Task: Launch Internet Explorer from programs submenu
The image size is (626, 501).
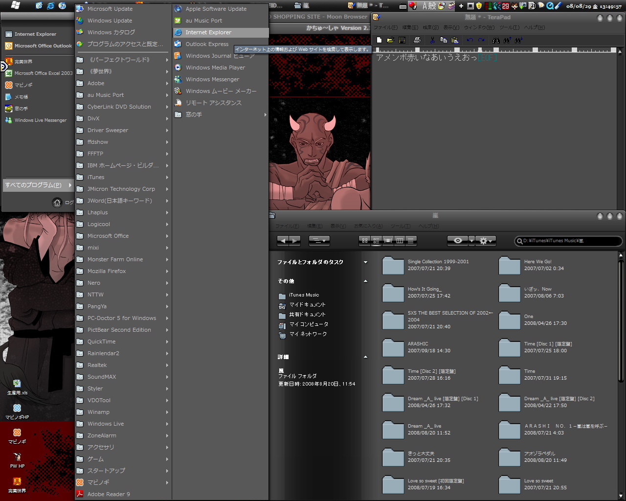Action: (x=221, y=32)
